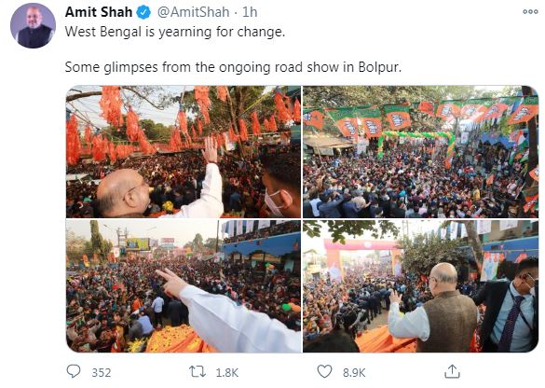Viewport: 545px width, 388px height.
Task: Open the photo with orange streamers
Action: 184,152
